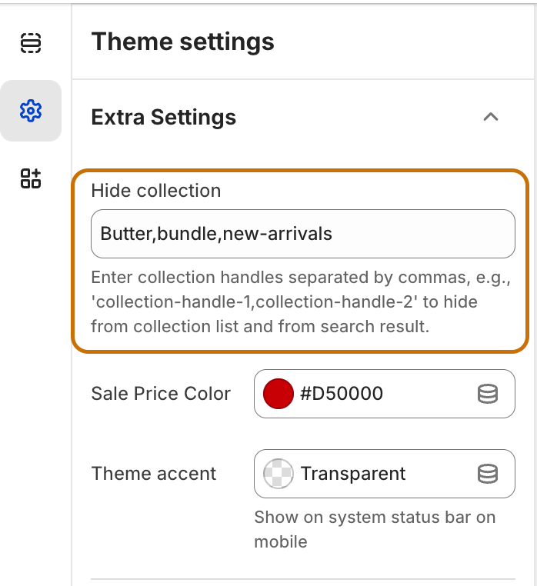Open the Transparent color value picker
The width and height of the screenshot is (537, 586).
(385, 474)
